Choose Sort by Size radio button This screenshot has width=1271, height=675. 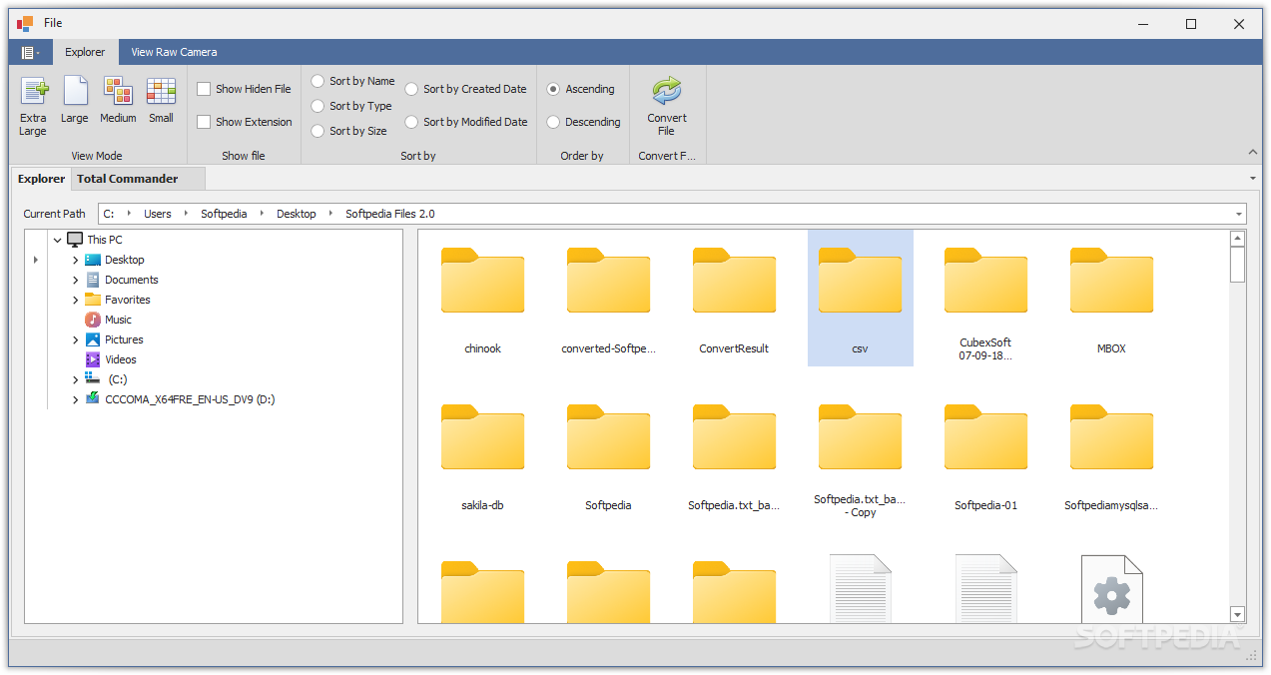tap(318, 131)
